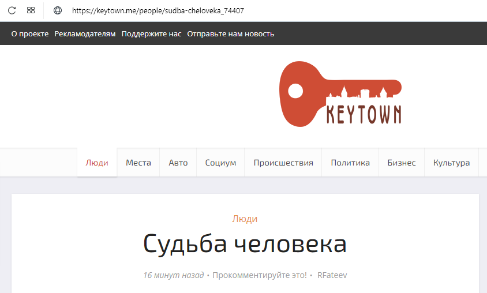Select the 'Политика' menu item
Screen dimensions: 487x293
point(350,163)
